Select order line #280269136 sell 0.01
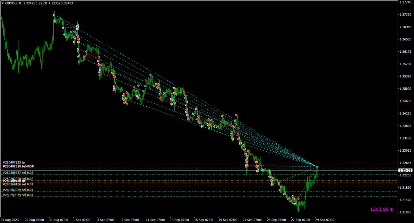414x223 pixels. tap(18, 184)
